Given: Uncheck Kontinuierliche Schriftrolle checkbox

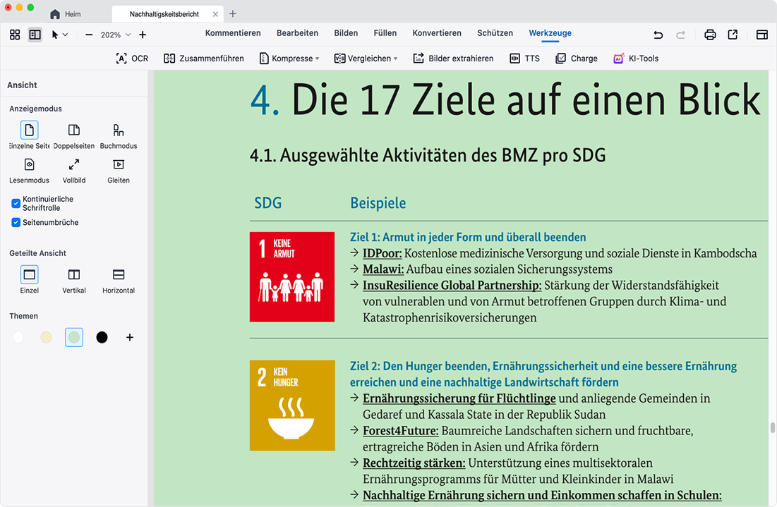Looking at the screenshot, I should click(16, 204).
